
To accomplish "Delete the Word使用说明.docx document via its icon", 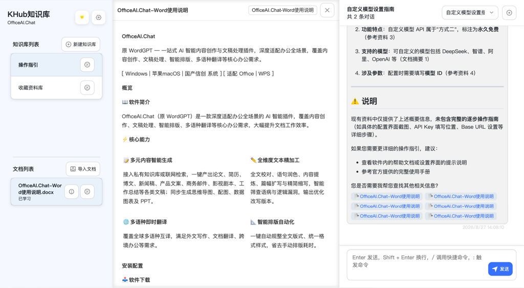I will coord(87,191).
